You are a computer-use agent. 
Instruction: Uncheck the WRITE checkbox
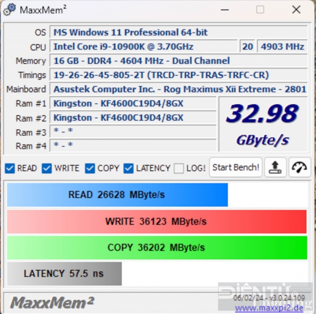coord(46,168)
